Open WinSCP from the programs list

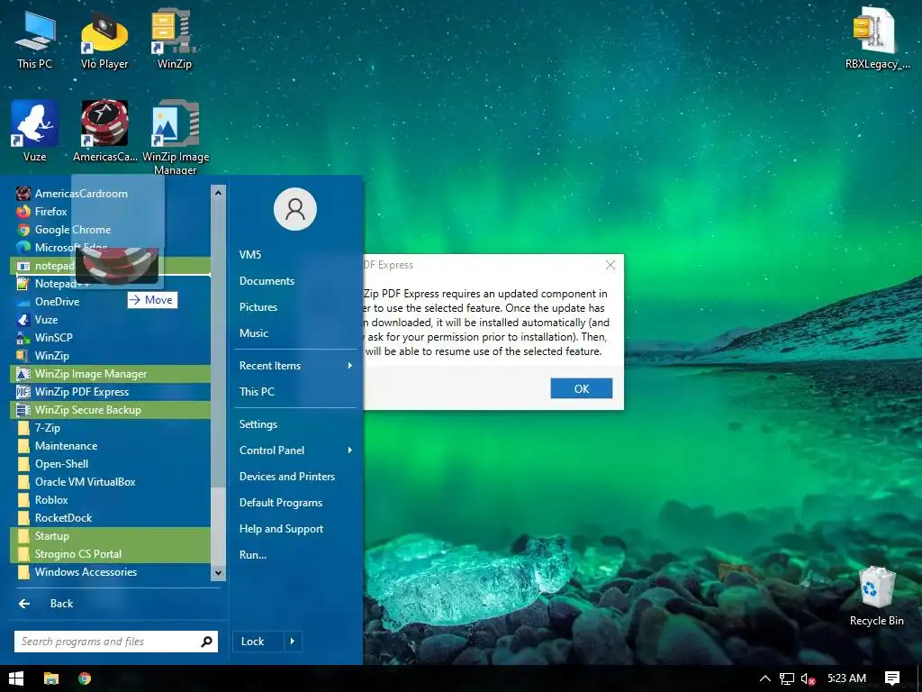110,338
